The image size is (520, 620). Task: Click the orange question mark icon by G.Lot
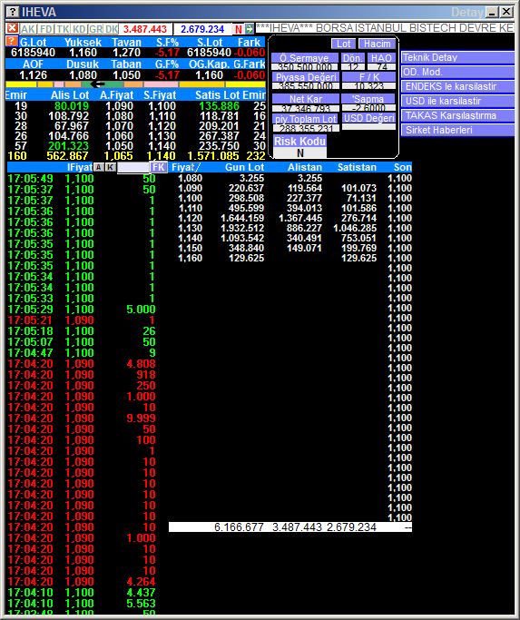12,41
